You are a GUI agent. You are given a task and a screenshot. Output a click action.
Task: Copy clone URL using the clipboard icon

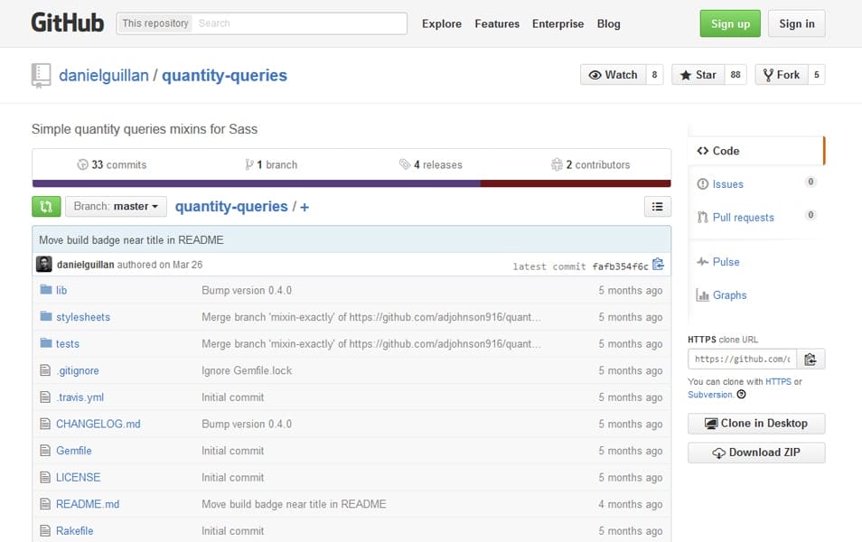pyautogui.click(x=810, y=359)
